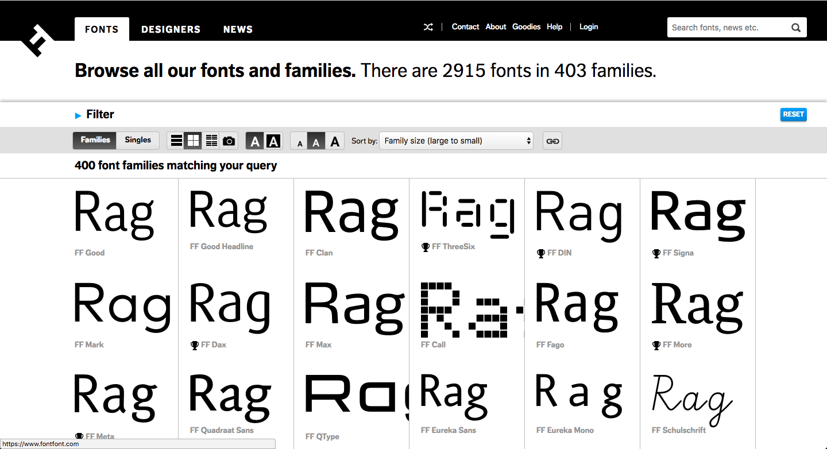Open the DESIGNERS tab

[171, 29]
